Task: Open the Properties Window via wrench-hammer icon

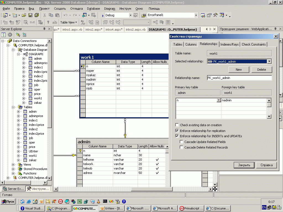Action: (215, 15)
